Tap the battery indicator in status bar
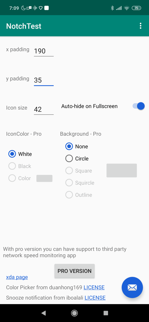The image size is (149, 322). pyautogui.click(x=136, y=8)
